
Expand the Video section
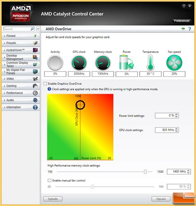(x=21, y=79)
